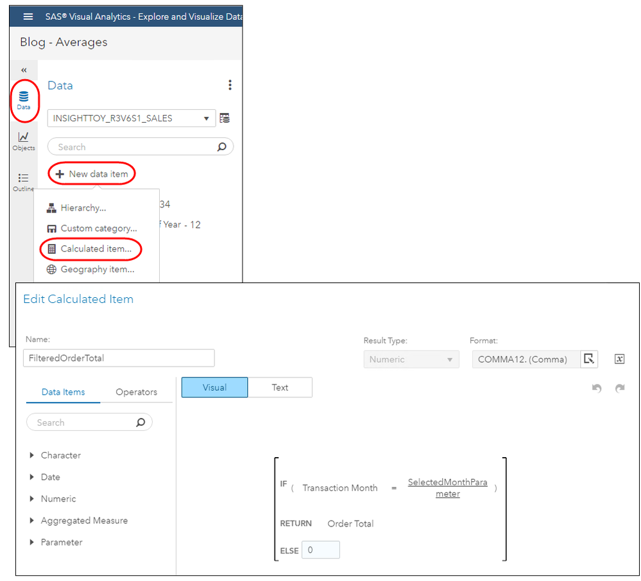The height and width of the screenshot is (581, 641).
Task: Click the data source table icon
Action: pos(225,118)
